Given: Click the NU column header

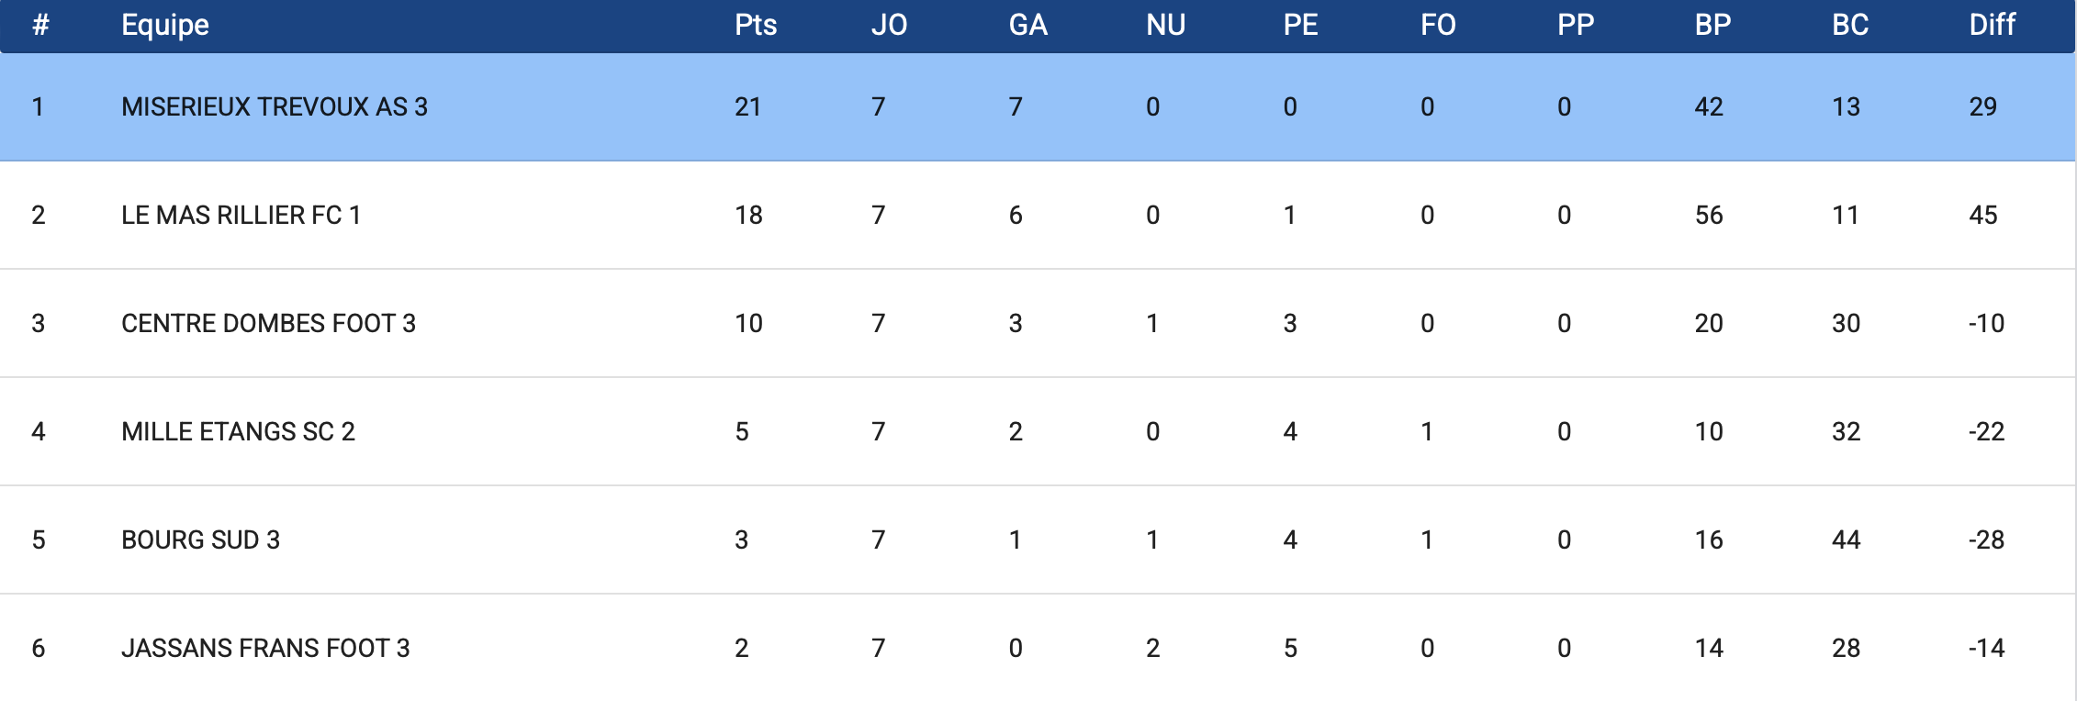Looking at the screenshot, I should [1165, 25].
